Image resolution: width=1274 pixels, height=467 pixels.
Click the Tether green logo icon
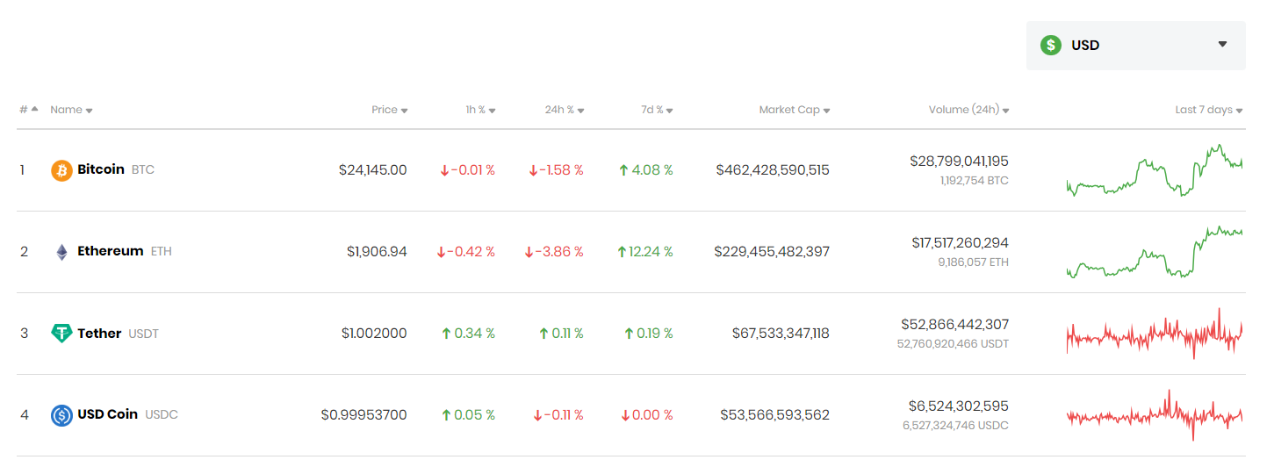(61, 334)
